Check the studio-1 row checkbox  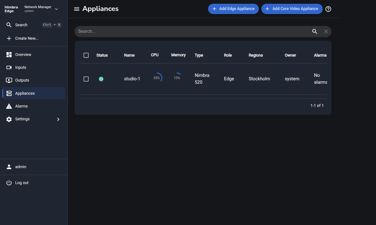tap(86, 79)
